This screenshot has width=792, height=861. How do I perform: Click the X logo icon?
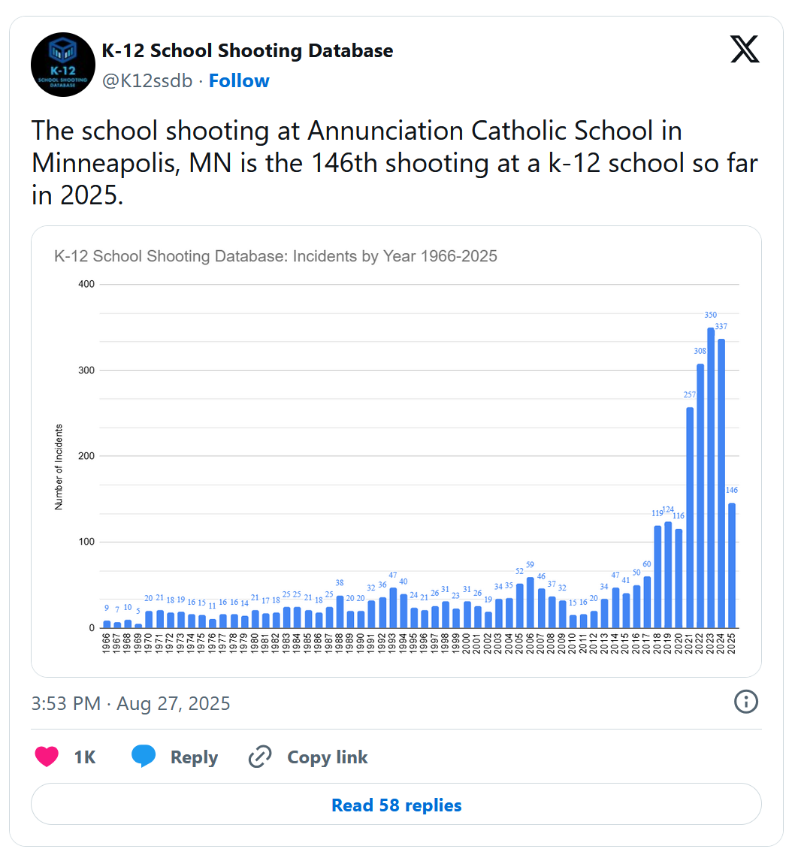pyautogui.click(x=745, y=50)
